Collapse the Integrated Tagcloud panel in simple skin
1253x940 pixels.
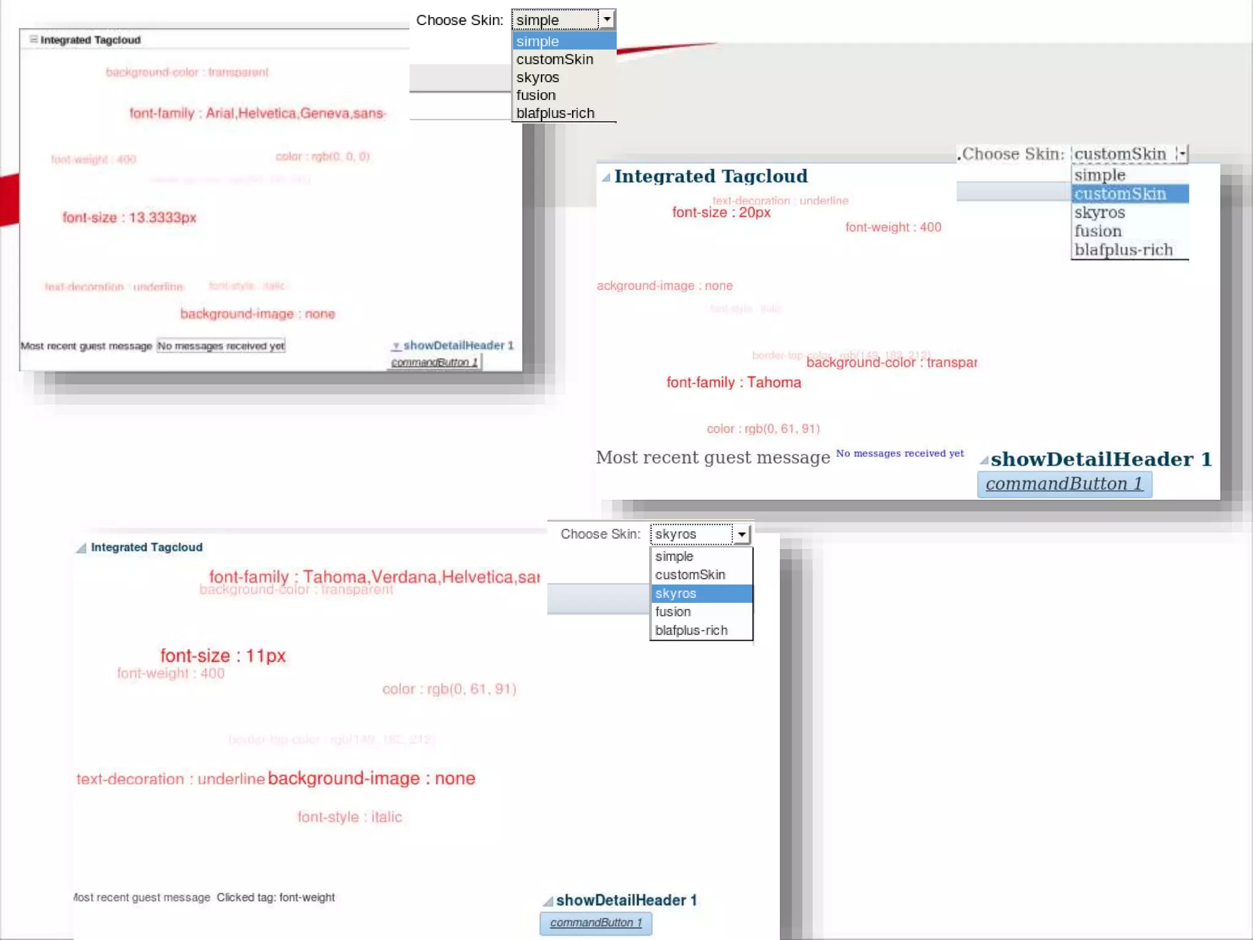34,39
